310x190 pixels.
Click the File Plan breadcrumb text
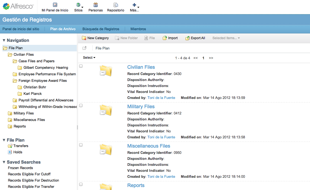[x=102, y=48]
